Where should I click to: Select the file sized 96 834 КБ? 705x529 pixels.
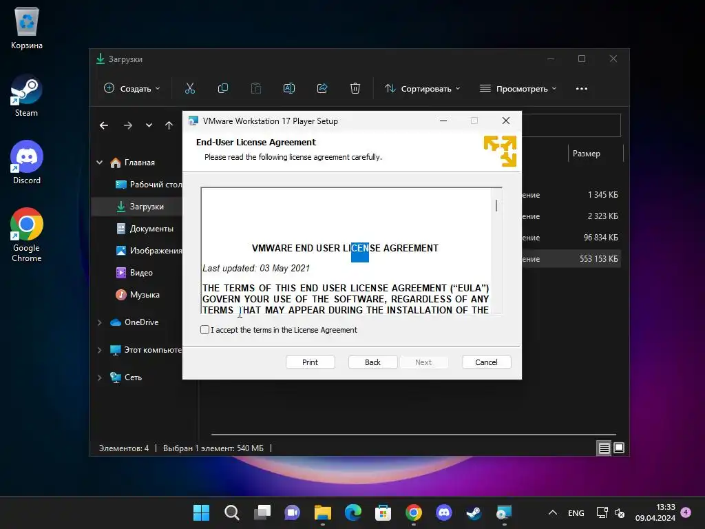[x=571, y=238]
